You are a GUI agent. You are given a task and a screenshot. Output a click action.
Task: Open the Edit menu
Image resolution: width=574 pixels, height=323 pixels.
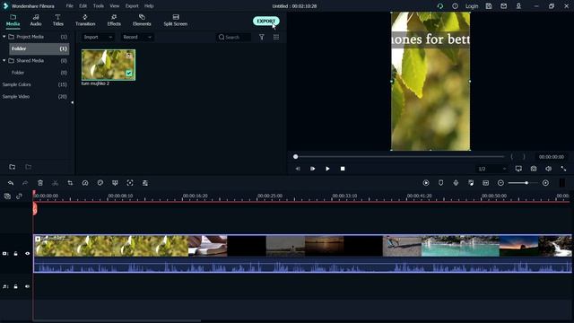pyautogui.click(x=83, y=6)
